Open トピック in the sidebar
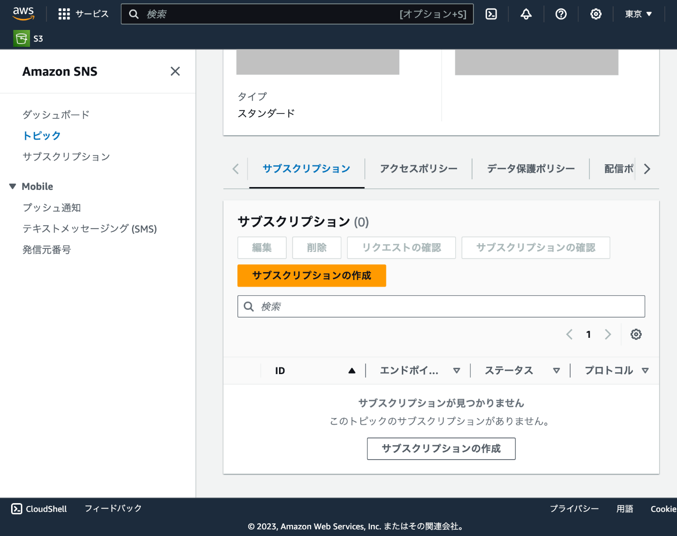 click(x=42, y=136)
